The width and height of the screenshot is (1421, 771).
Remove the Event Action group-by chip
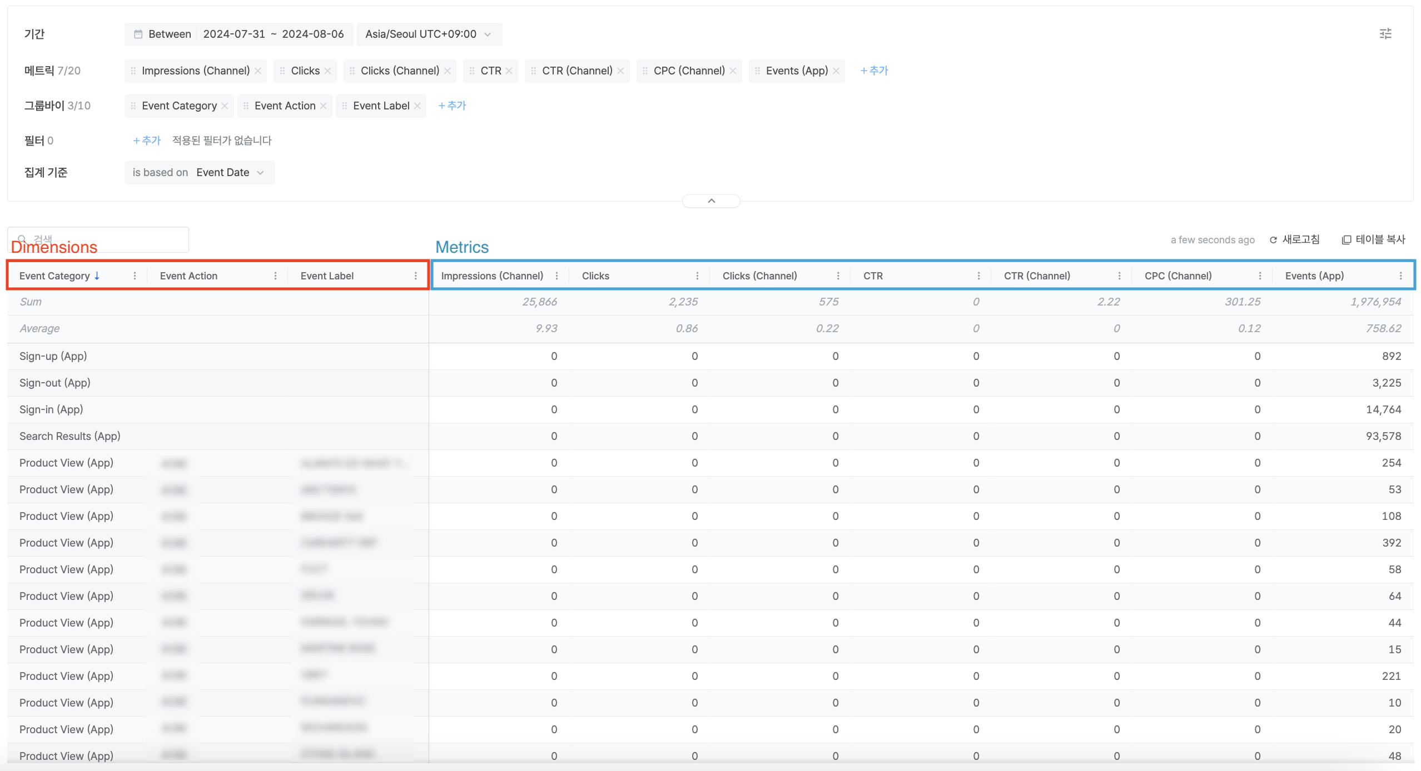pos(324,106)
